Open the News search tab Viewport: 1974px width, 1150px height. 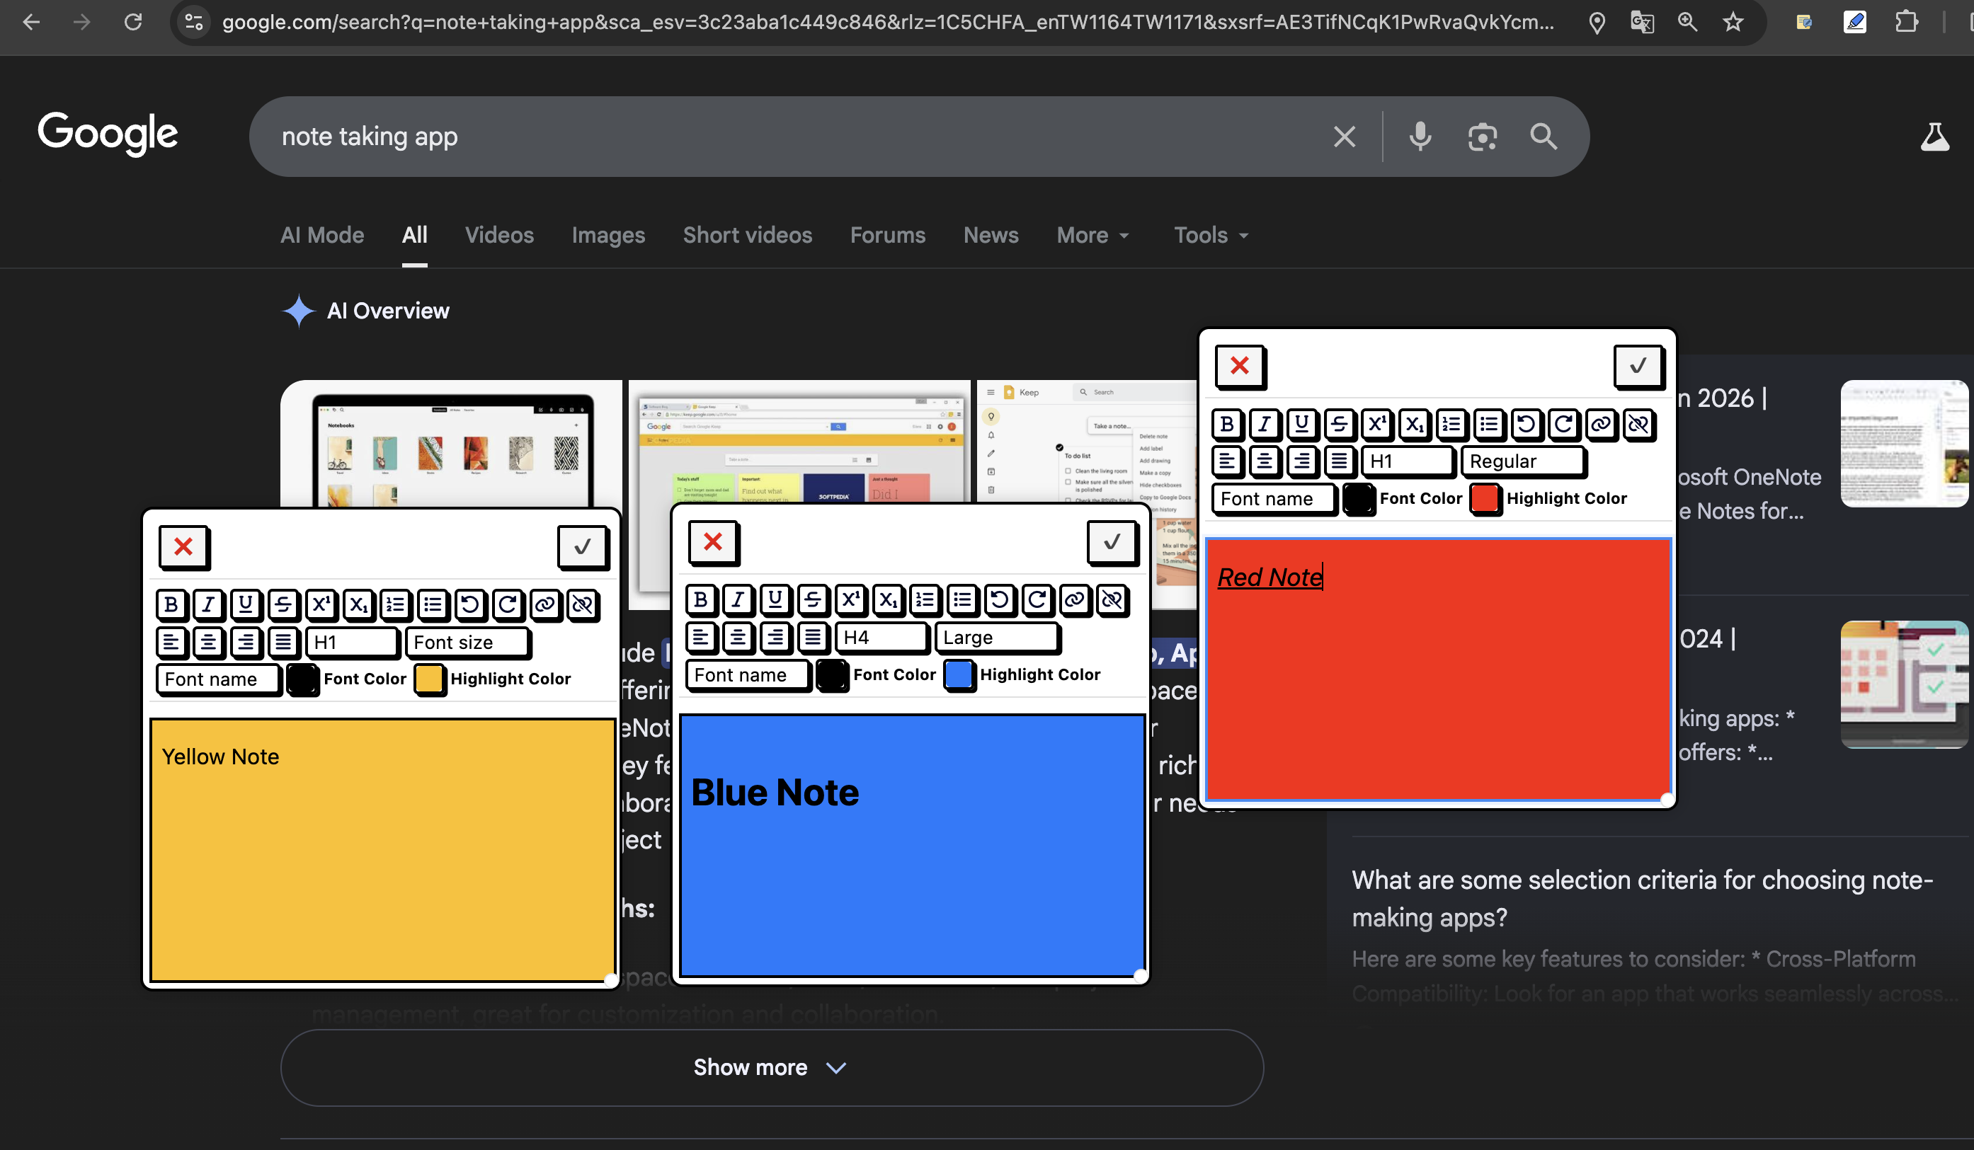click(x=990, y=235)
